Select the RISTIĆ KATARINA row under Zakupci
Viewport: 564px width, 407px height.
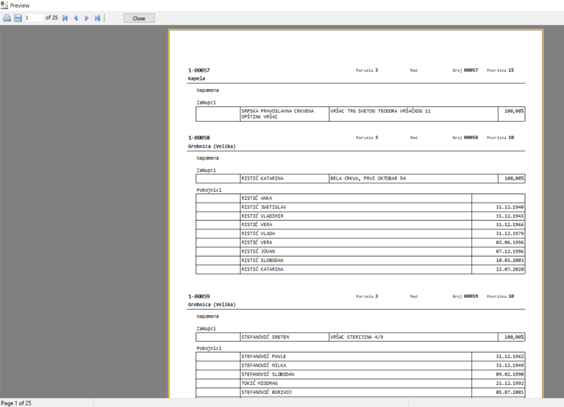pos(262,179)
